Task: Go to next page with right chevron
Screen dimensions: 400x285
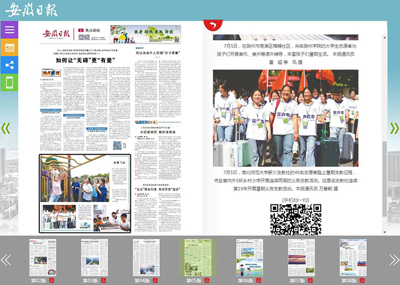Action: coord(394,129)
